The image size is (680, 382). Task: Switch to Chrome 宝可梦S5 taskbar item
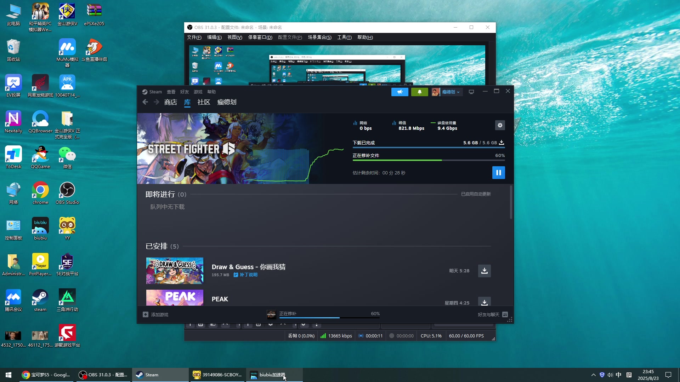click(x=46, y=375)
